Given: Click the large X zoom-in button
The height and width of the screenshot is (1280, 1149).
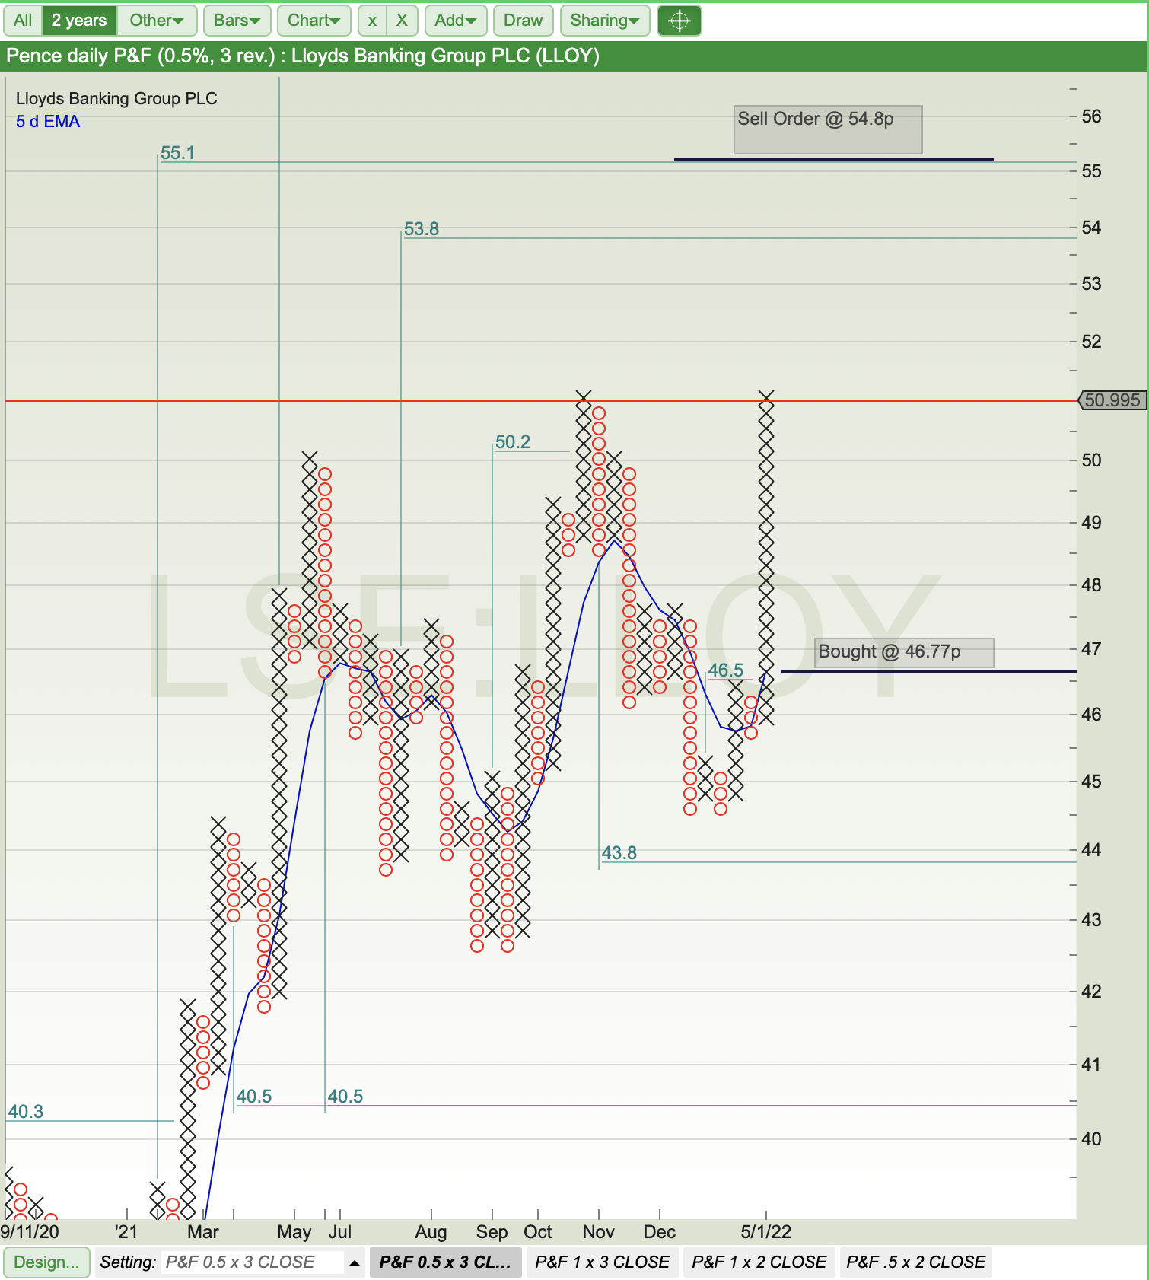Looking at the screenshot, I should pyautogui.click(x=402, y=21).
